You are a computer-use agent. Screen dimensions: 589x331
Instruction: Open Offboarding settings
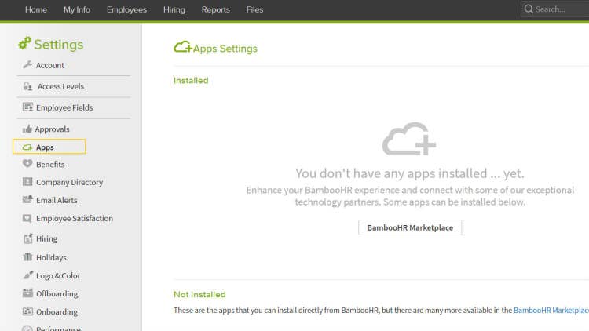pyautogui.click(x=57, y=294)
